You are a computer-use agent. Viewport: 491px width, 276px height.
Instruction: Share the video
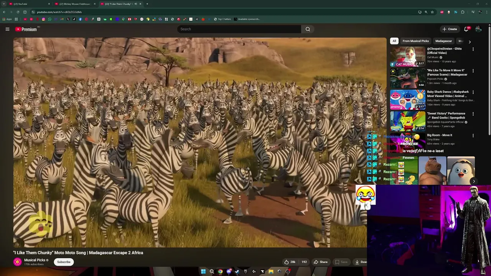(x=320, y=262)
